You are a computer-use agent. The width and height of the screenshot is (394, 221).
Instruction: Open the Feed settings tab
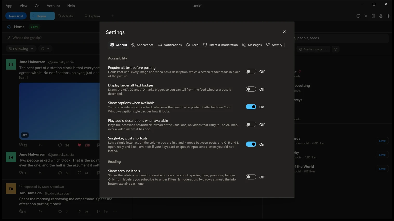(x=193, y=45)
